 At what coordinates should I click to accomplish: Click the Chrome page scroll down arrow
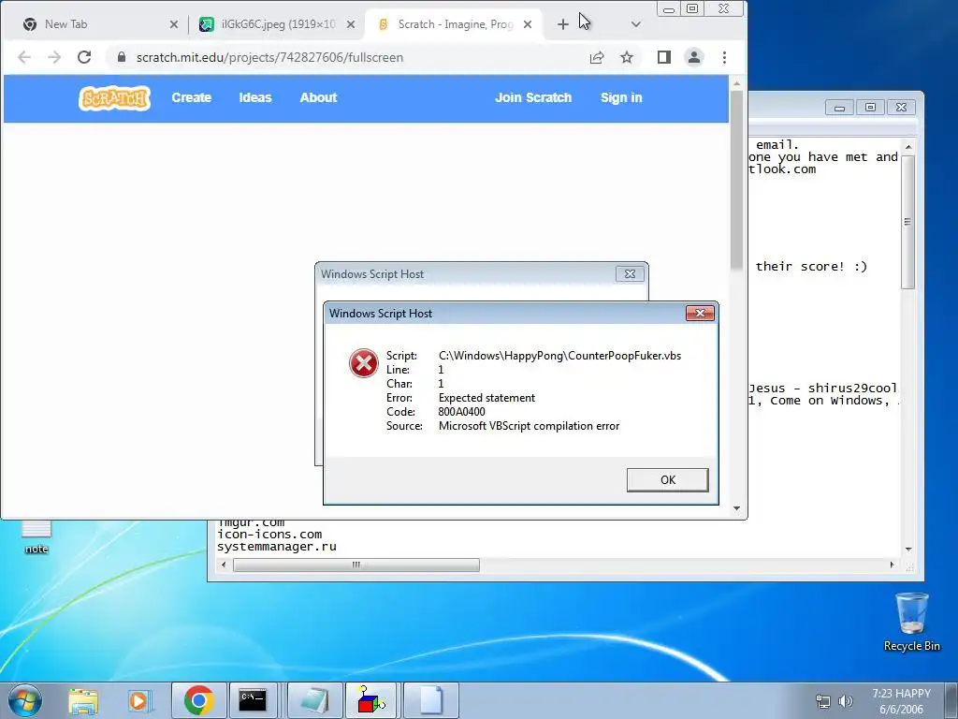pos(736,508)
